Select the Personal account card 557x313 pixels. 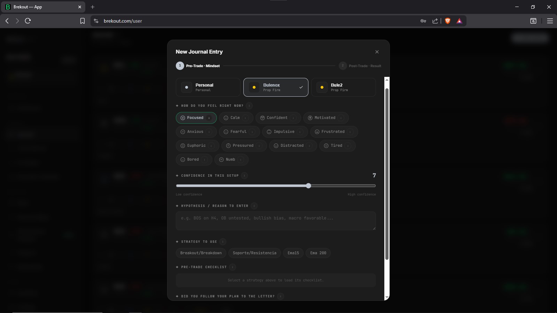(x=208, y=87)
